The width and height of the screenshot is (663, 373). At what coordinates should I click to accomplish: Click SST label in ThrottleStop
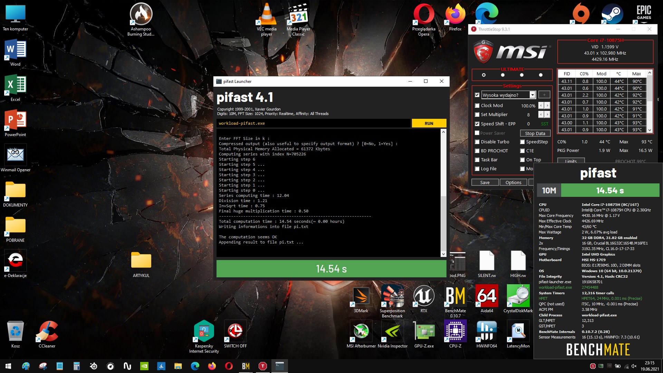coord(545,124)
